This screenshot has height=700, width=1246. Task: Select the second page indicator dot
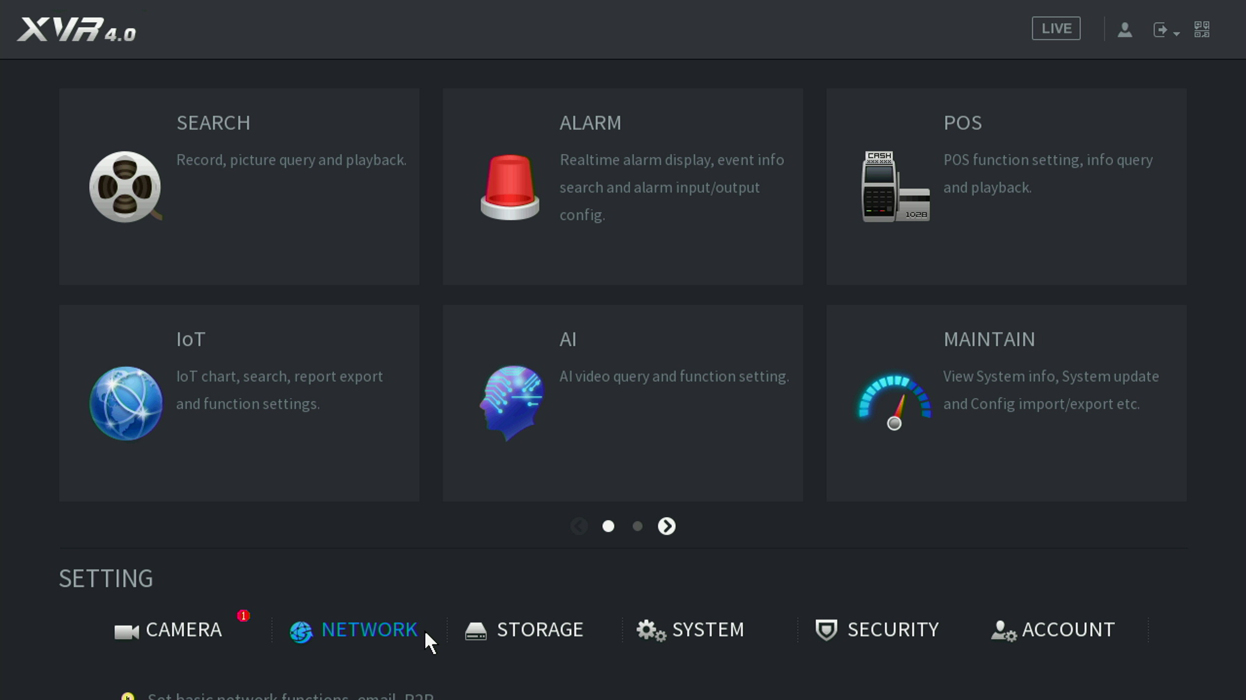pos(637,526)
